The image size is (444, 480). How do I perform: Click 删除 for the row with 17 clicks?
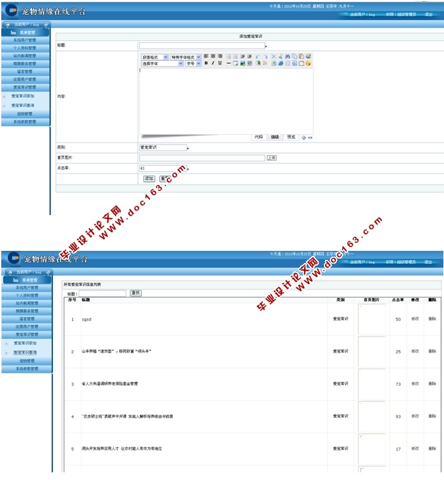(432, 449)
